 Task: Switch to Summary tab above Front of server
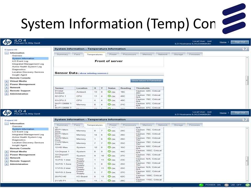coord(62,54)
